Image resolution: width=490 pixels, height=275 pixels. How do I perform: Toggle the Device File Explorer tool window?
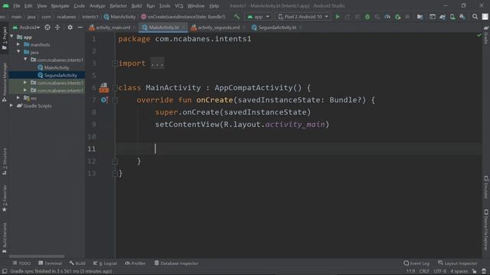pos(486,229)
